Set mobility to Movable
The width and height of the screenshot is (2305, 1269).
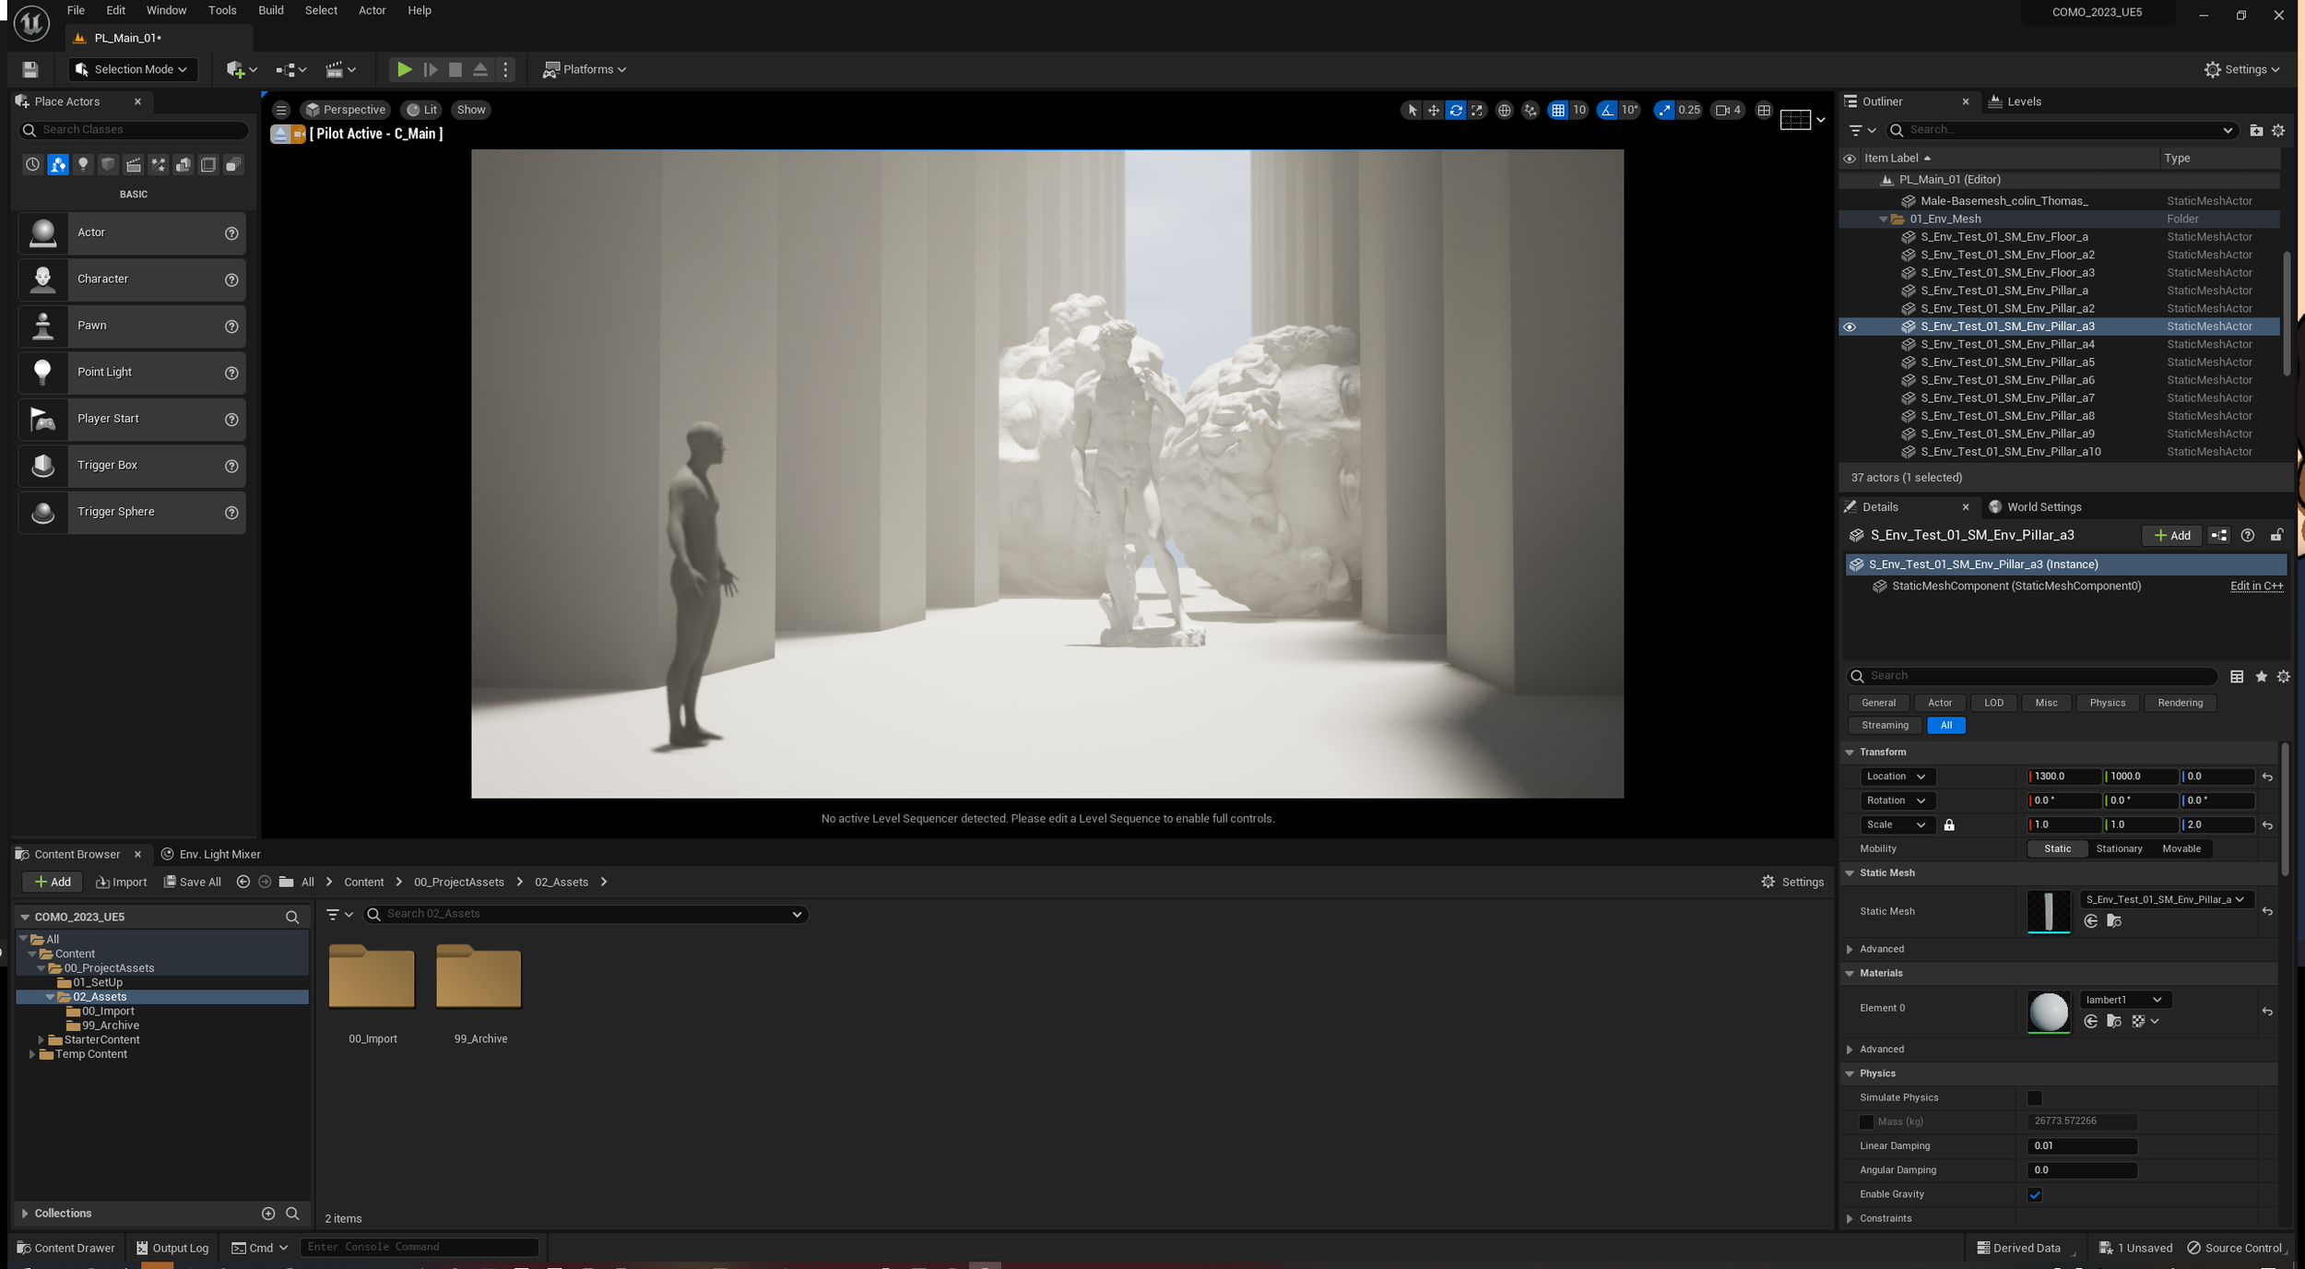click(x=2181, y=848)
